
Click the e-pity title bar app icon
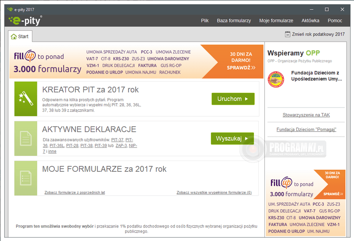click(10, 9)
